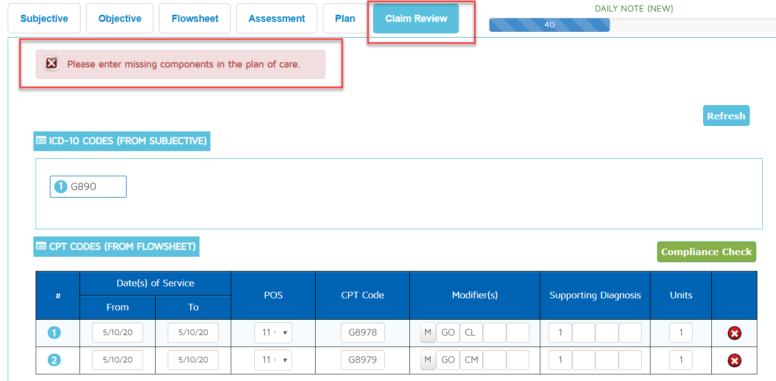The width and height of the screenshot is (776, 381).
Task: Click the number 1 badge beside G890
Action: click(x=61, y=187)
